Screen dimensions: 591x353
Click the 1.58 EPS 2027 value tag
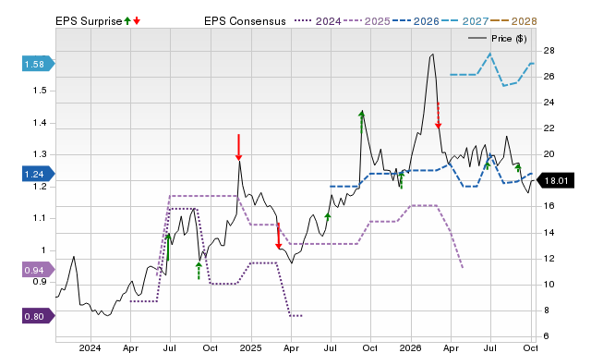coord(38,64)
